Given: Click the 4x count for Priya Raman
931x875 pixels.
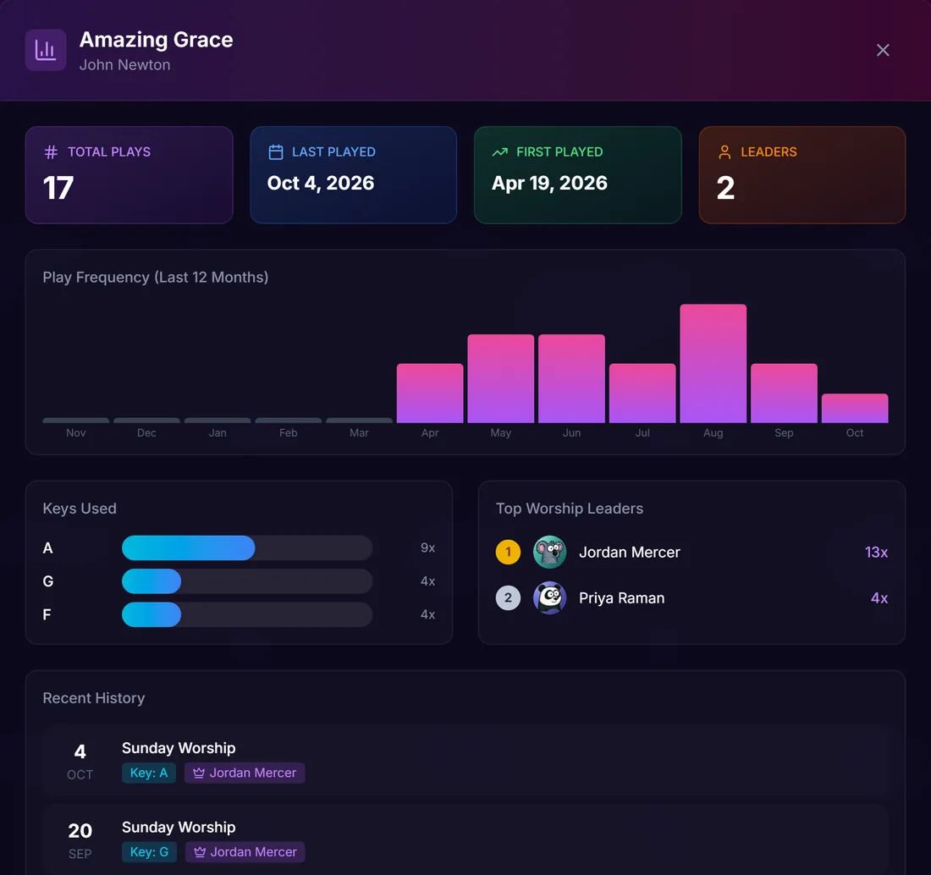Looking at the screenshot, I should [879, 597].
